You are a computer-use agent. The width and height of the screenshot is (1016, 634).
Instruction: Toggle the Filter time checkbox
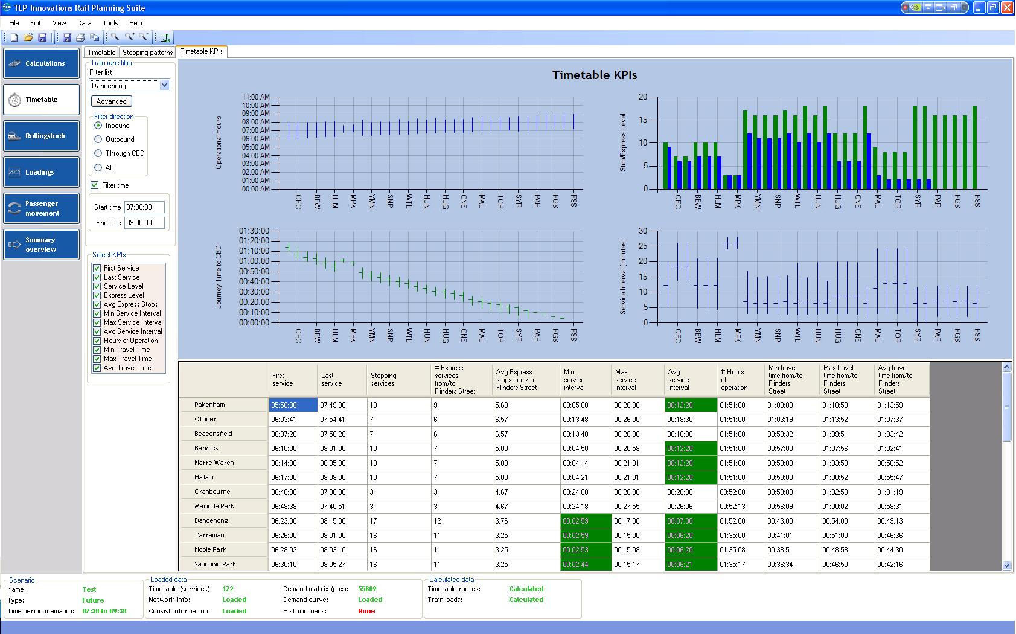point(94,185)
